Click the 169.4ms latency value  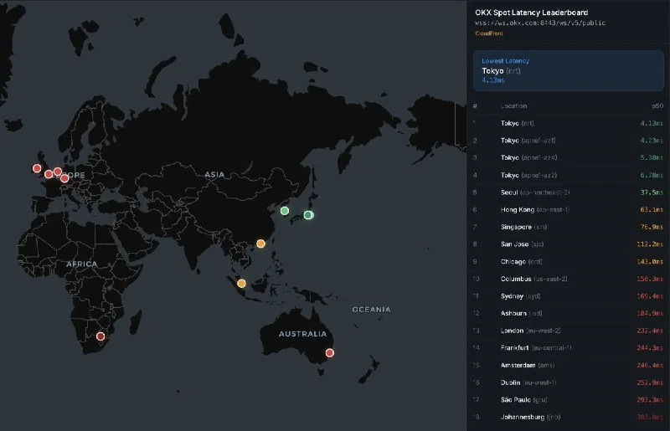[650, 296]
